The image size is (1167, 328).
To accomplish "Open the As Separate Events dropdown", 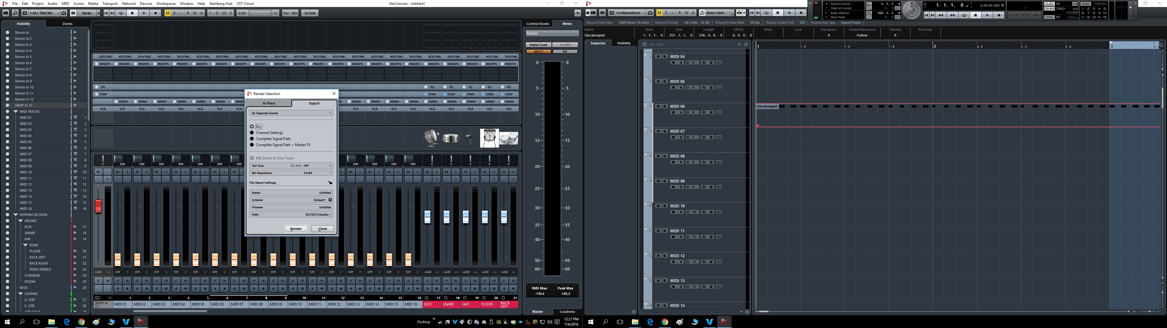I will (x=291, y=113).
